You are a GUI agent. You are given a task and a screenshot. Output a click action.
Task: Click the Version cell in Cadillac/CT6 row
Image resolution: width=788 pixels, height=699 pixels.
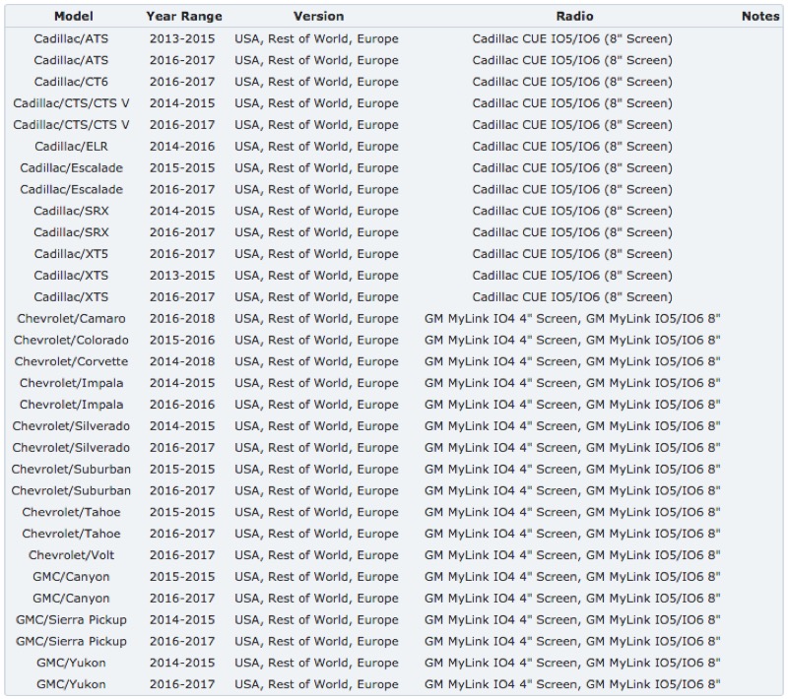pos(316,82)
